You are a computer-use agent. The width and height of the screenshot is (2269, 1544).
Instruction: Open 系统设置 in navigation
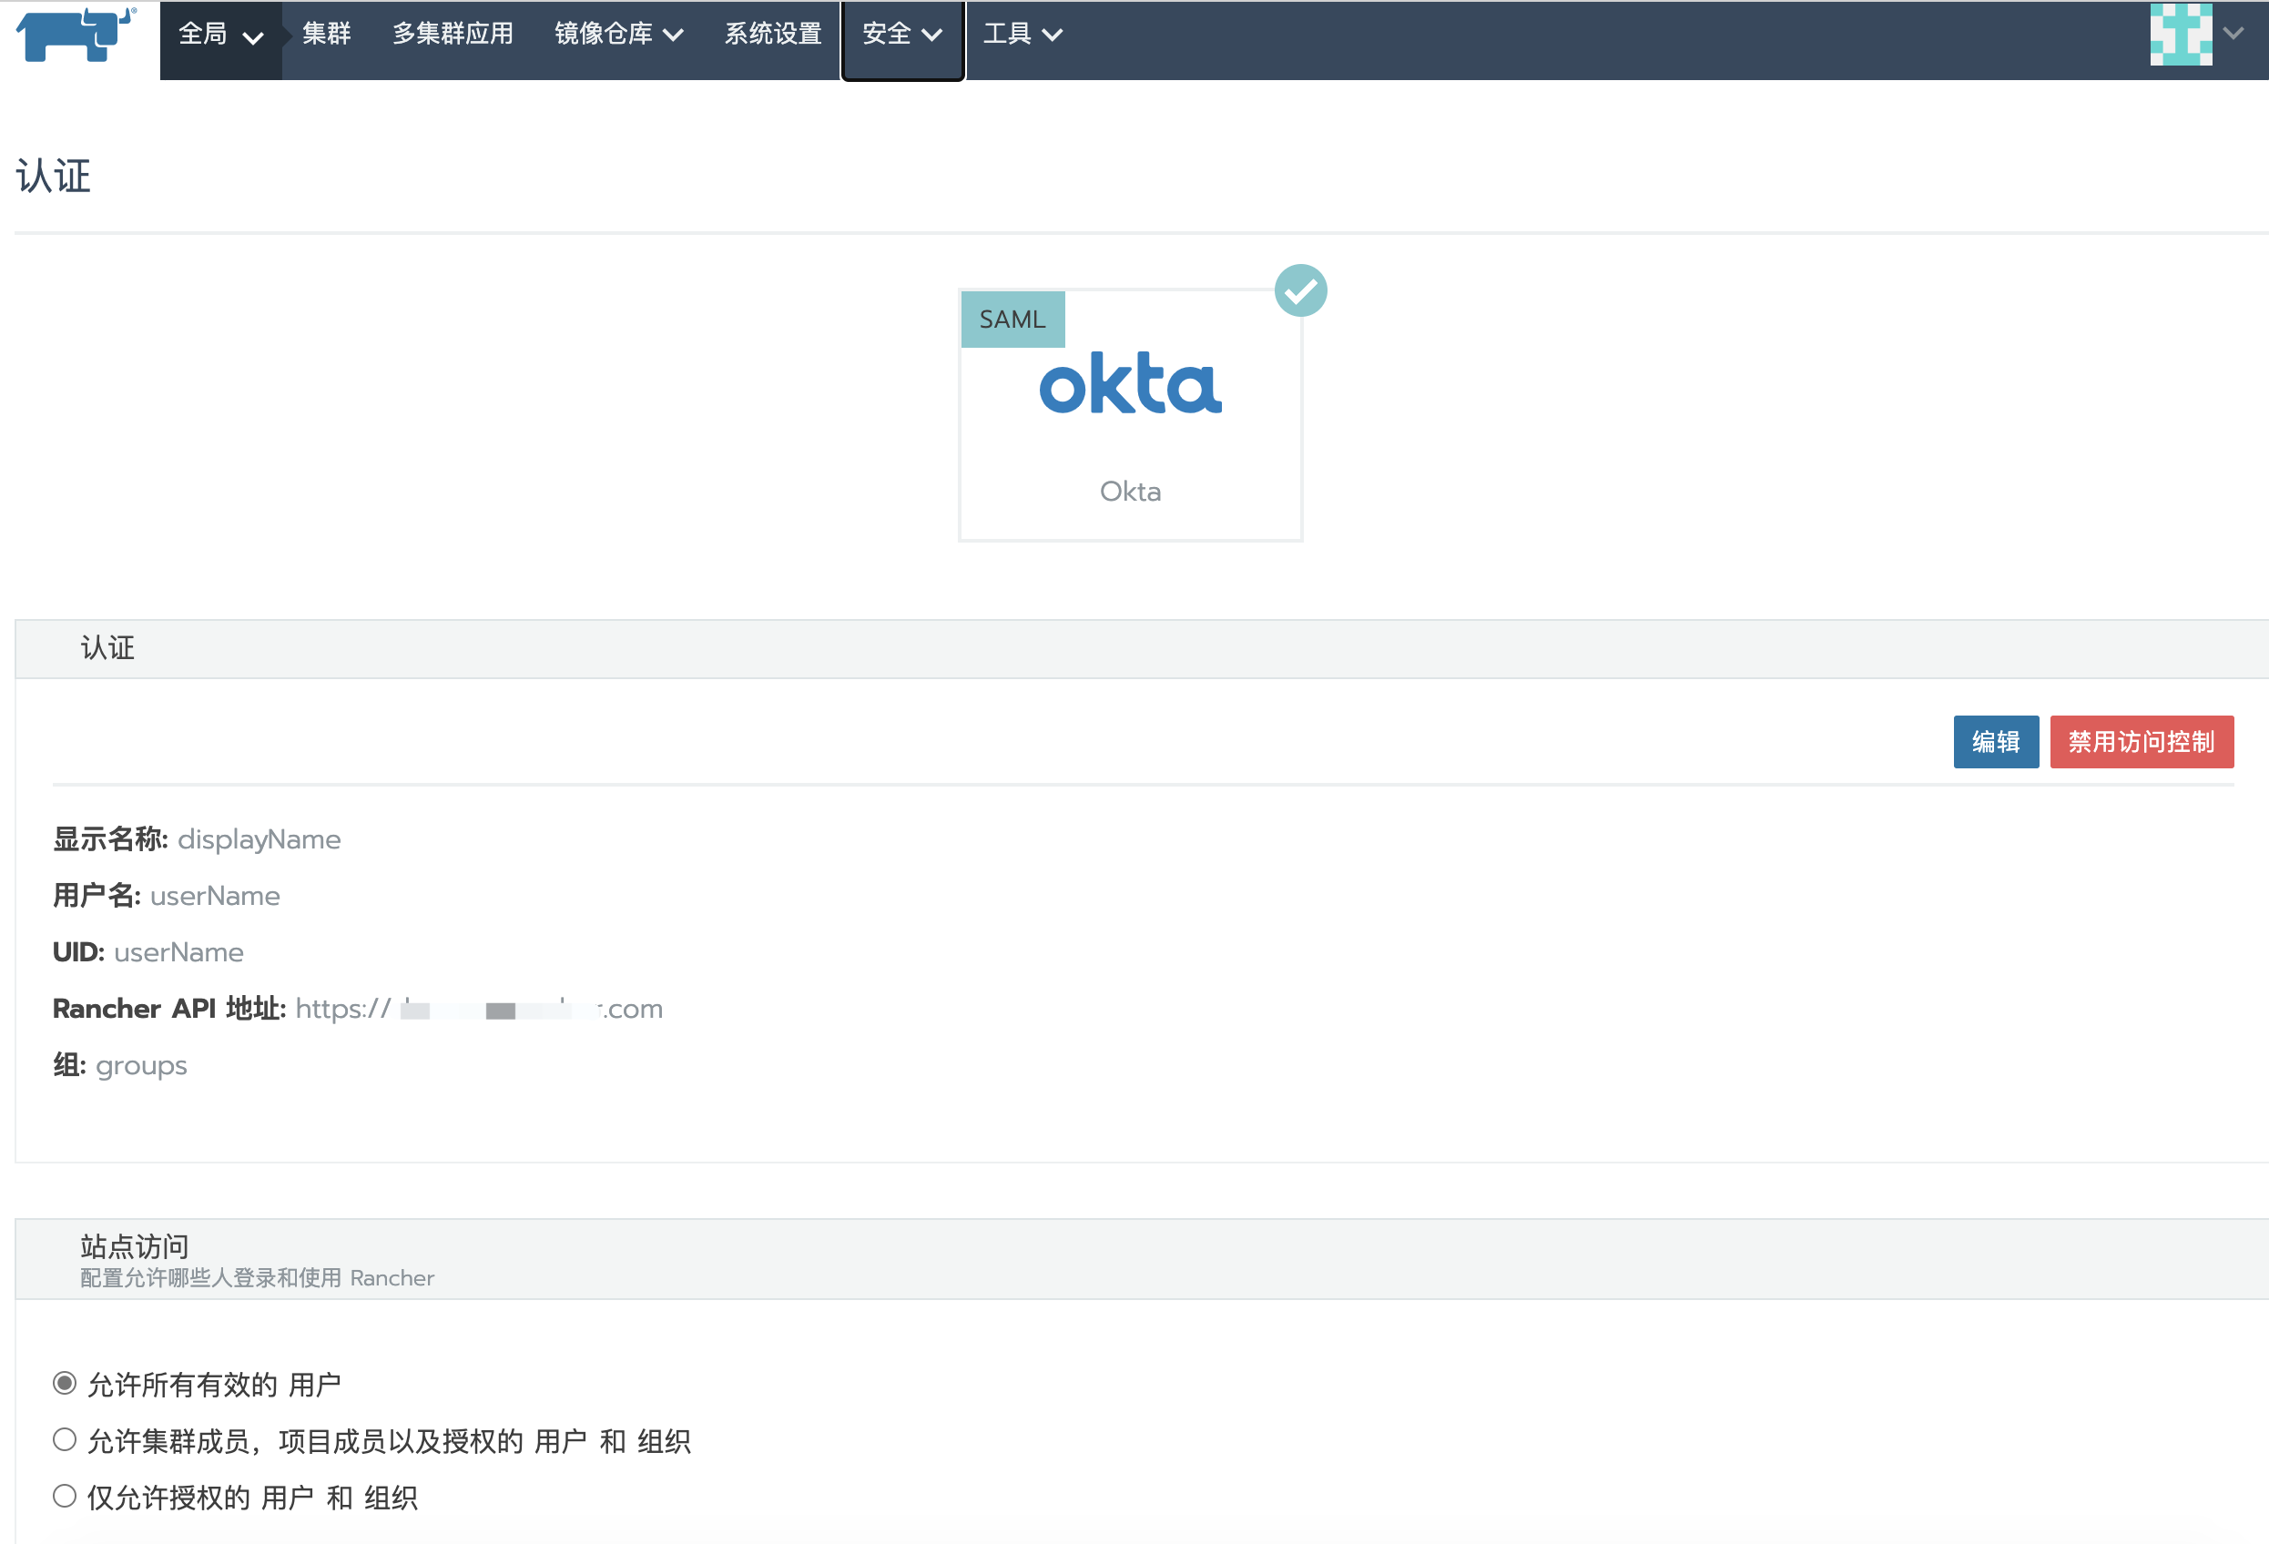pyautogui.click(x=772, y=35)
